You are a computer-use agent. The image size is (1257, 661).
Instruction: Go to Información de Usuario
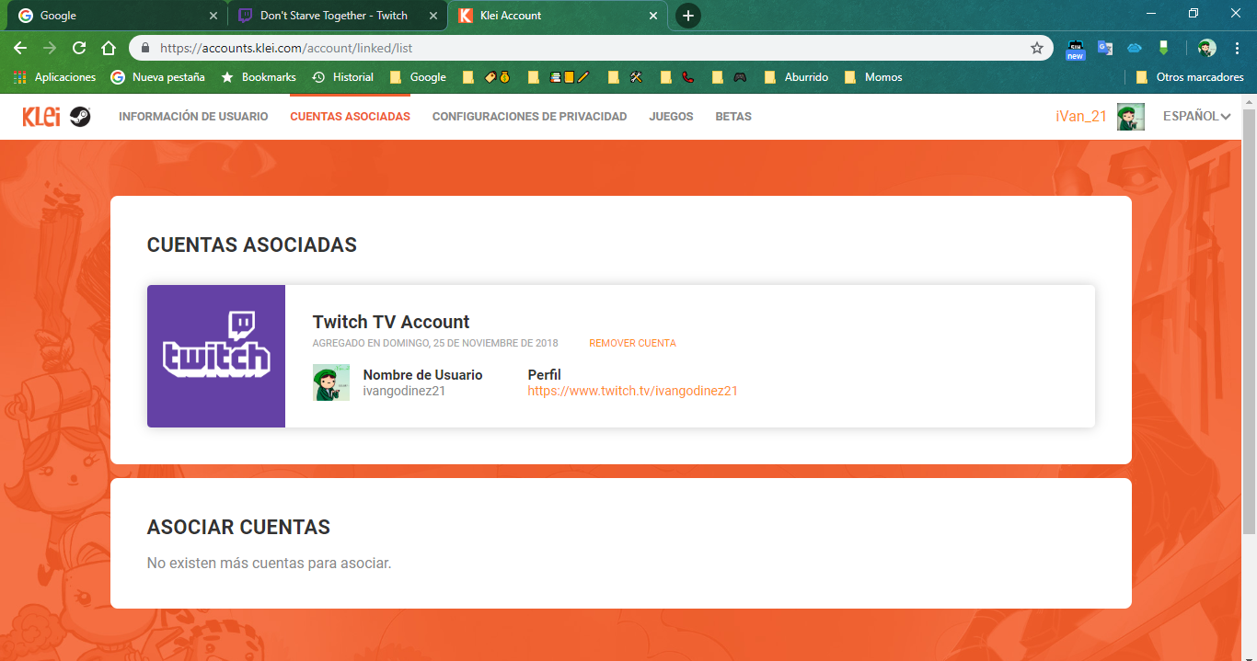point(193,117)
